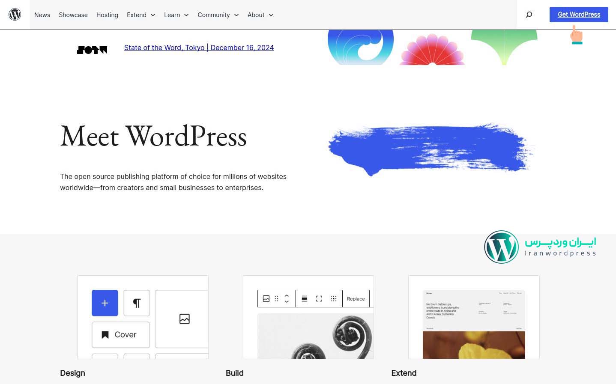Expand the About dropdown menu

pyautogui.click(x=260, y=15)
